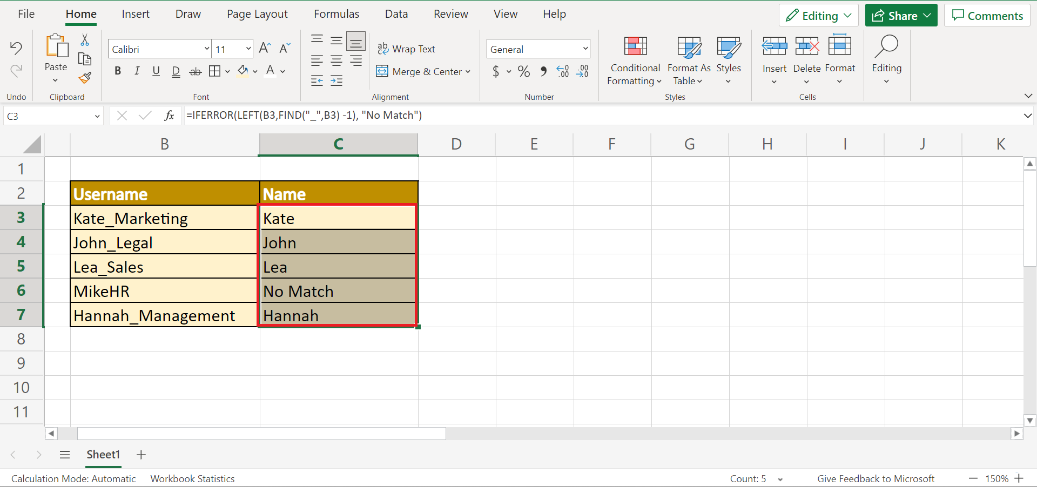The width and height of the screenshot is (1037, 487).
Task: Apply Italic formatting
Action: tap(137, 71)
